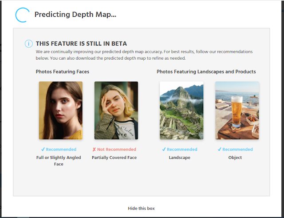The height and width of the screenshot is (218, 284).
Task: Click the blue checkmark above Object label
Action: (219, 149)
